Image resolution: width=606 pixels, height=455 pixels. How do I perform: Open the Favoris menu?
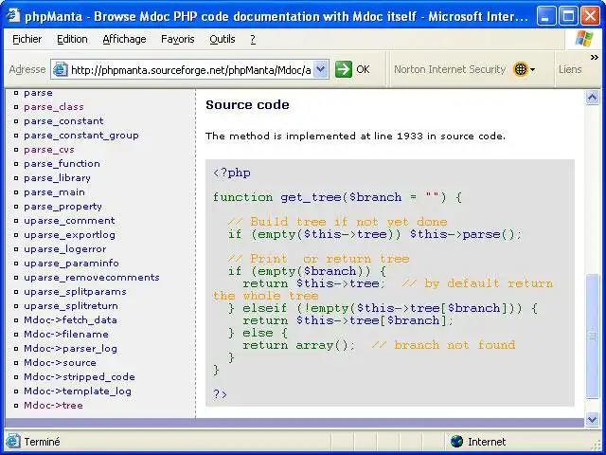coord(178,39)
